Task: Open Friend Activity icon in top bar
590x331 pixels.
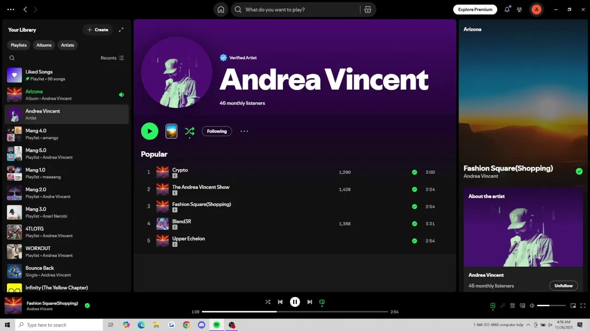Action: [x=519, y=9]
